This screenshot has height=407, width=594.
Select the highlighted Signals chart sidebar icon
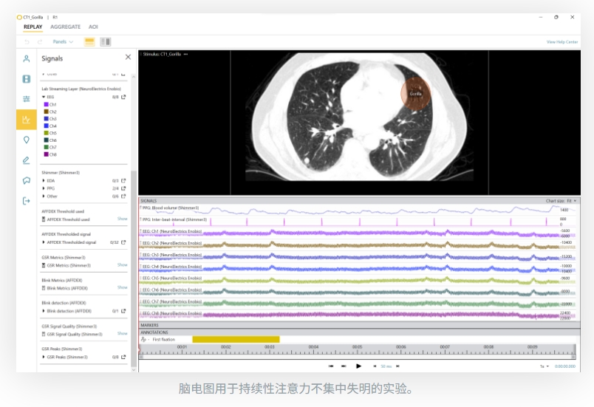point(27,120)
